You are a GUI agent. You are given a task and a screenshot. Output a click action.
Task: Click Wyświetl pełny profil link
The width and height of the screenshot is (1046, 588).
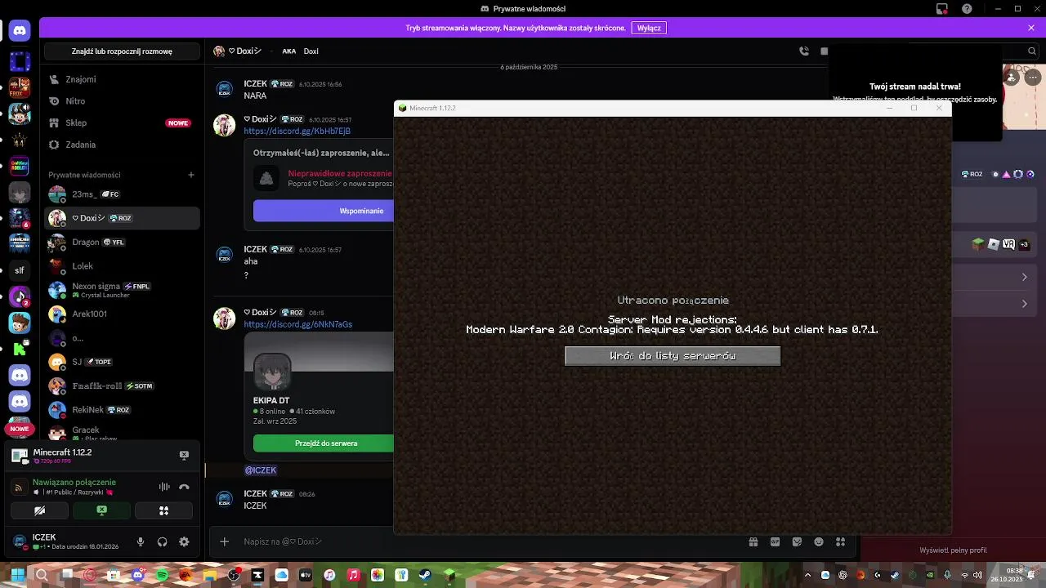[x=953, y=550]
